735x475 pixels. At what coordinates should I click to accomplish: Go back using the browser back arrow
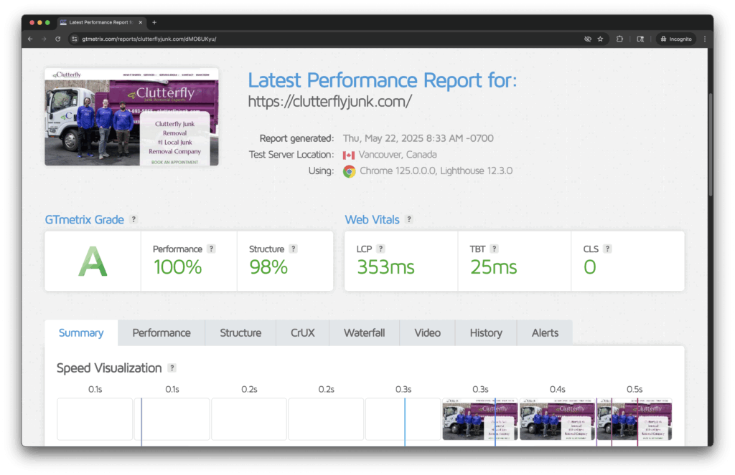[x=30, y=39]
